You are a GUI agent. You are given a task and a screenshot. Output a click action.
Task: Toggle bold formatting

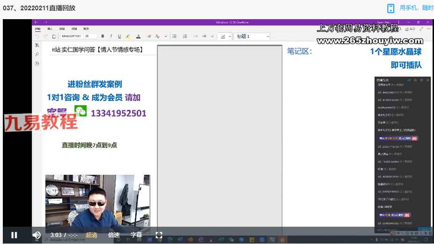(x=103, y=36)
